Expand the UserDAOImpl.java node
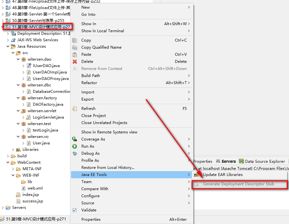Viewport: 289px width, 224px height. pyautogui.click(x=23, y=72)
